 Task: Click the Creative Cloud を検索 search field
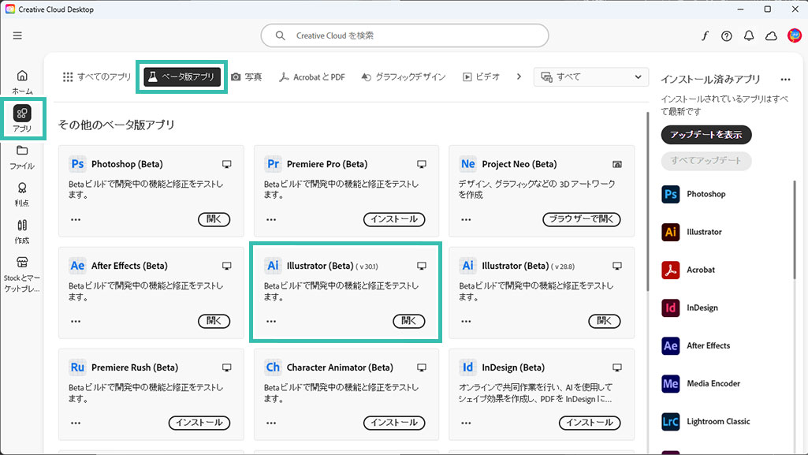pos(404,35)
